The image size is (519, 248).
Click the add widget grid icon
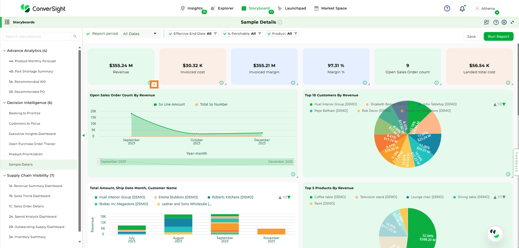(x=486, y=22)
